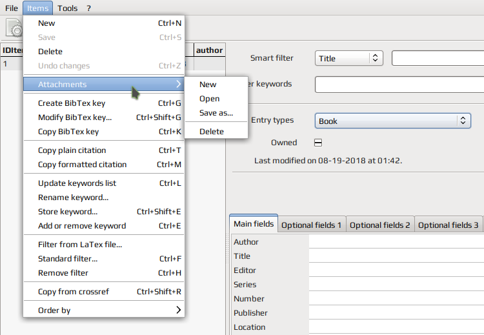Select Modify BibTex key...
Image resolution: width=484 pixels, height=335 pixels.
click(104, 117)
